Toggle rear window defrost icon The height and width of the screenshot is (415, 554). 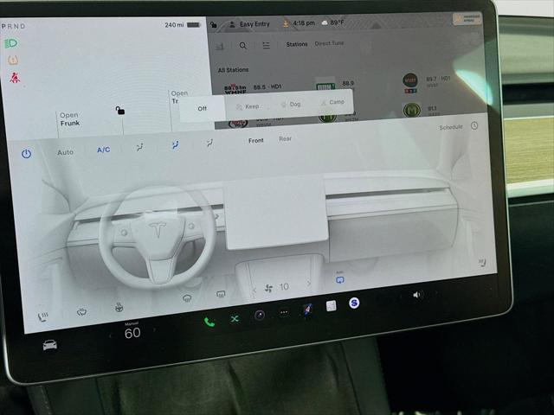[221, 294]
